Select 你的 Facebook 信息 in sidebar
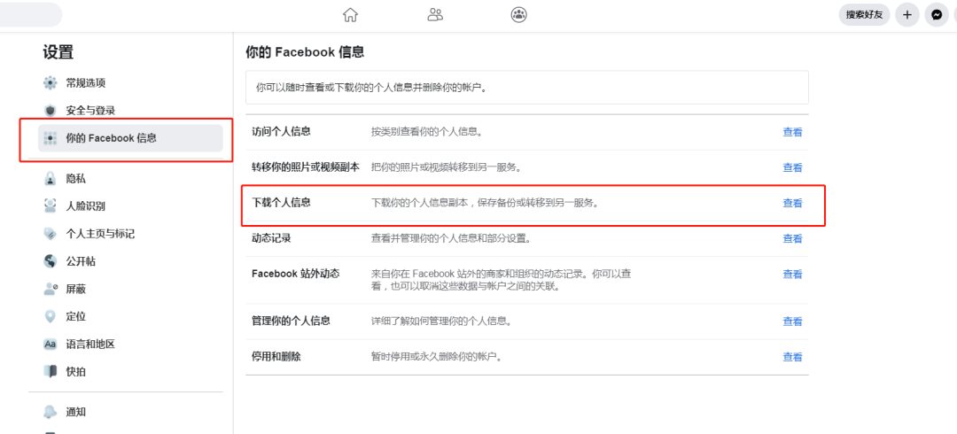The width and height of the screenshot is (957, 434). (130, 138)
